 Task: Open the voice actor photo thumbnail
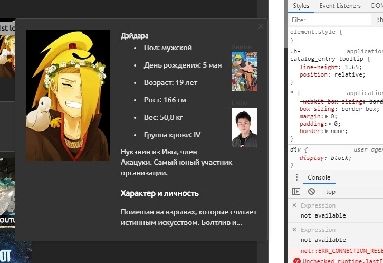coord(244,127)
